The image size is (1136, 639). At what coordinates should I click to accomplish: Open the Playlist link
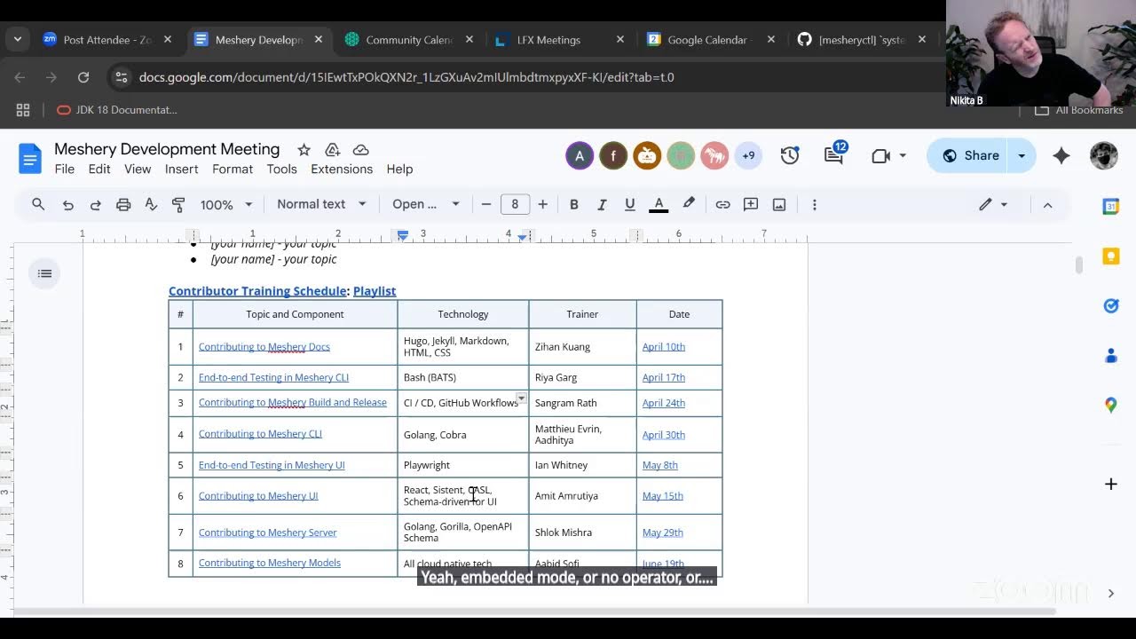(x=375, y=291)
